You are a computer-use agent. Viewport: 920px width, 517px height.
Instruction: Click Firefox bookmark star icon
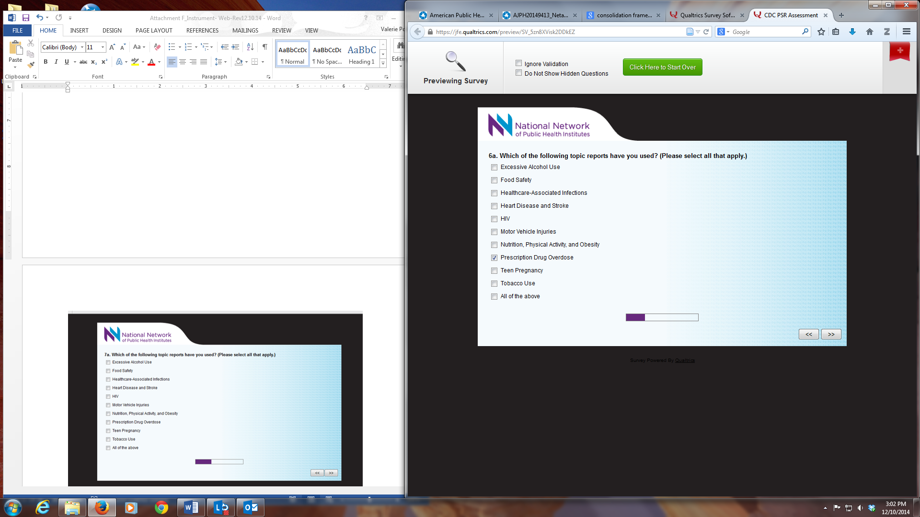click(821, 32)
